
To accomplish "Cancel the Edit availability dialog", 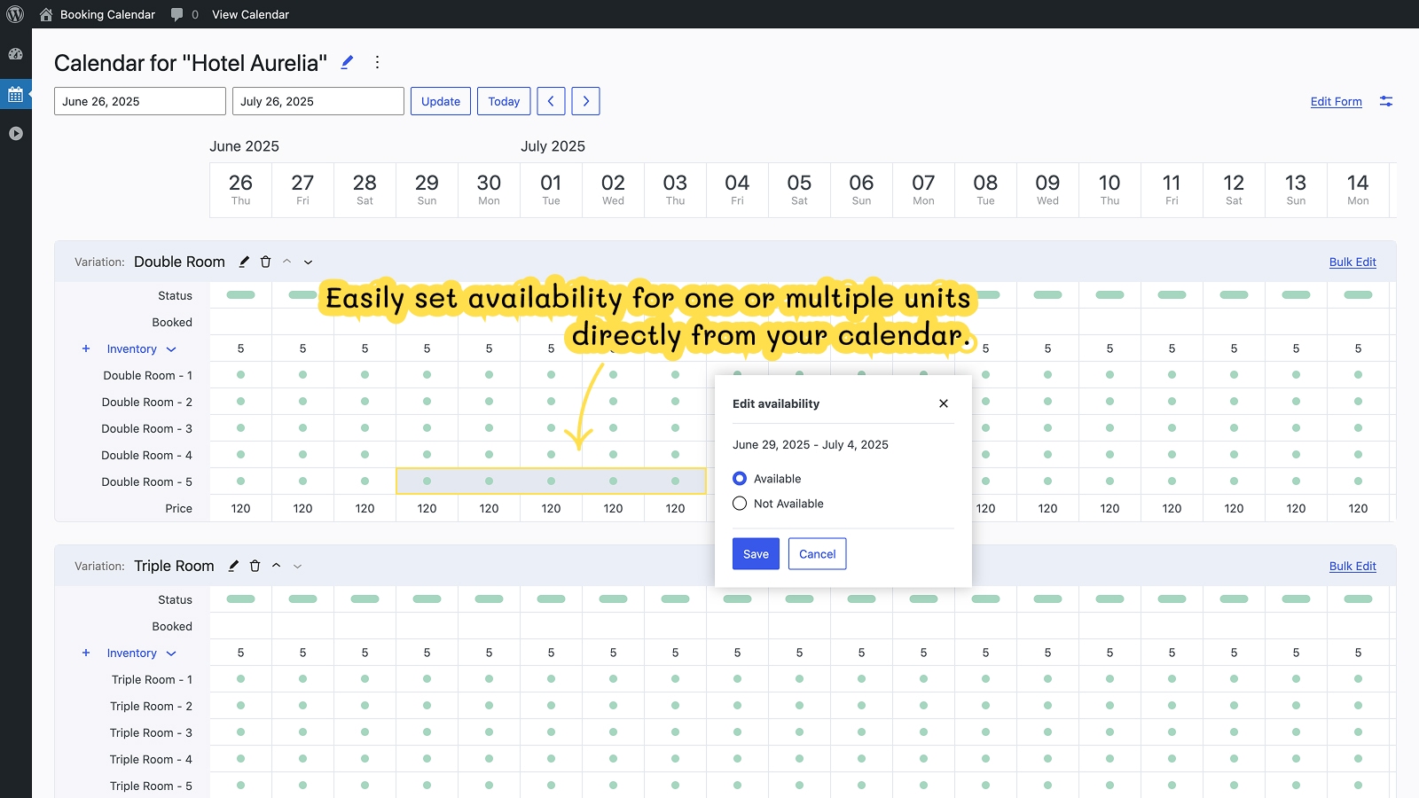I will 817,553.
